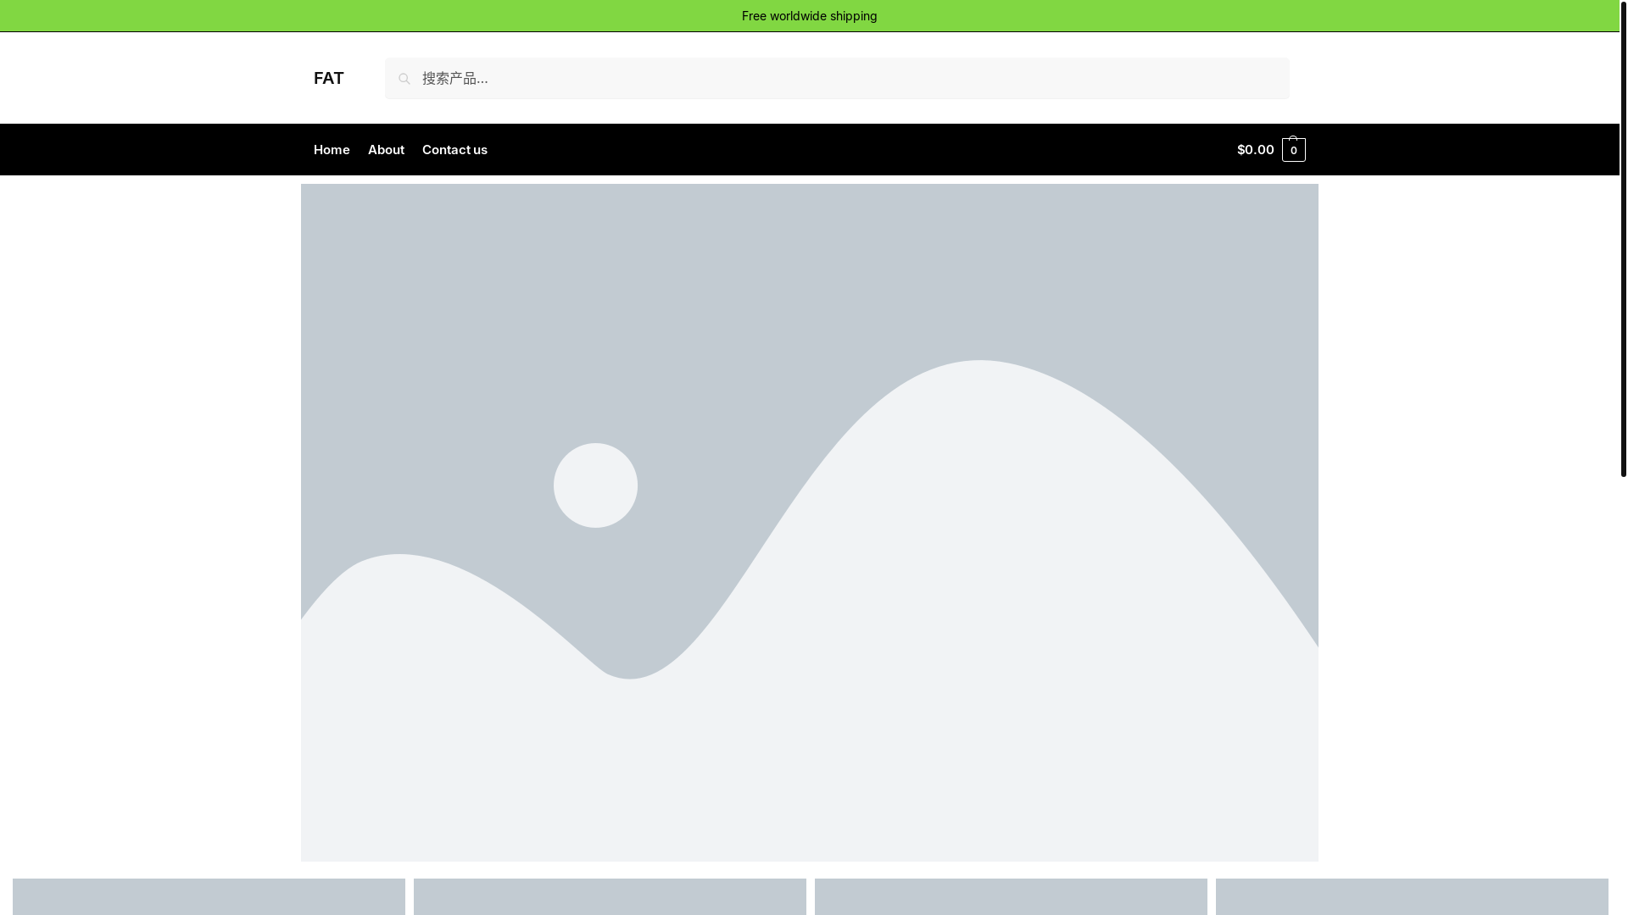Click the placeholder hero banner image

[x=809, y=523]
